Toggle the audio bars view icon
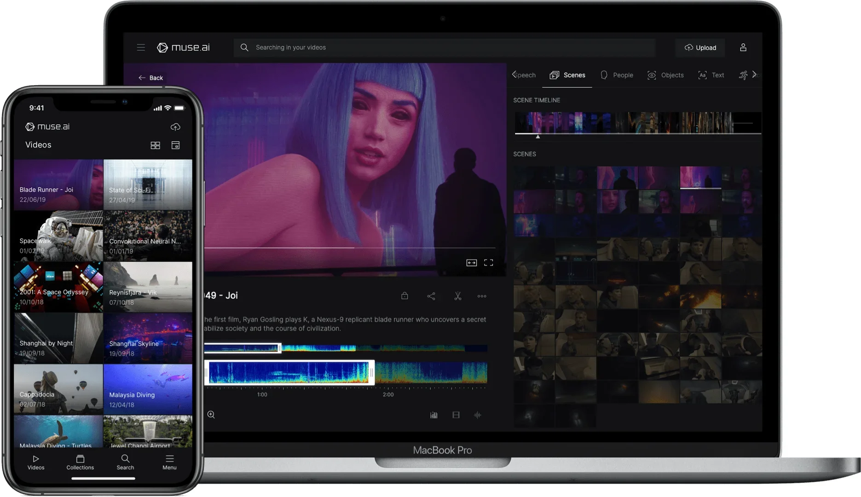The height and width of the screenshot is (497, 861). (x=434, y=415)
